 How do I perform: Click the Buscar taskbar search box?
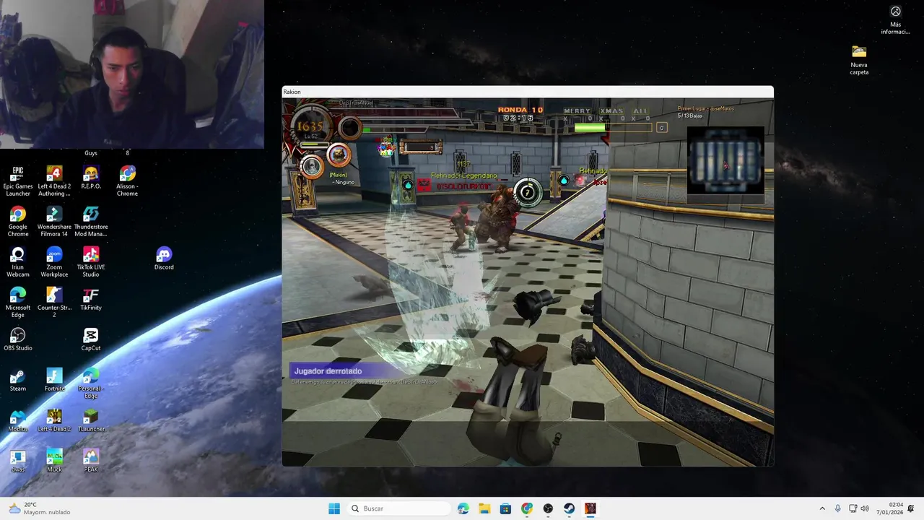point(398,508)
